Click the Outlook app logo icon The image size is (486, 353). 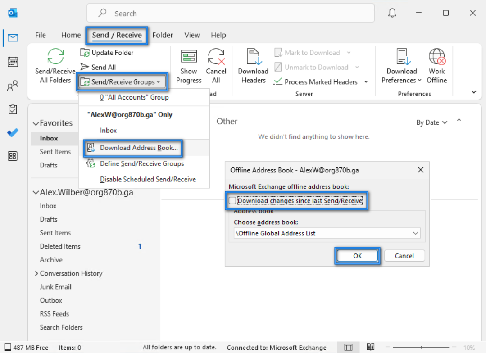13,13
